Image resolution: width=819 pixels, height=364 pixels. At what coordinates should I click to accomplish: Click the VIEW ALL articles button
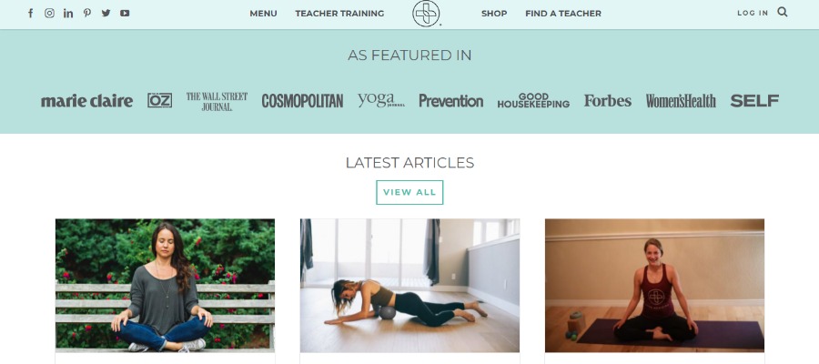409,192
